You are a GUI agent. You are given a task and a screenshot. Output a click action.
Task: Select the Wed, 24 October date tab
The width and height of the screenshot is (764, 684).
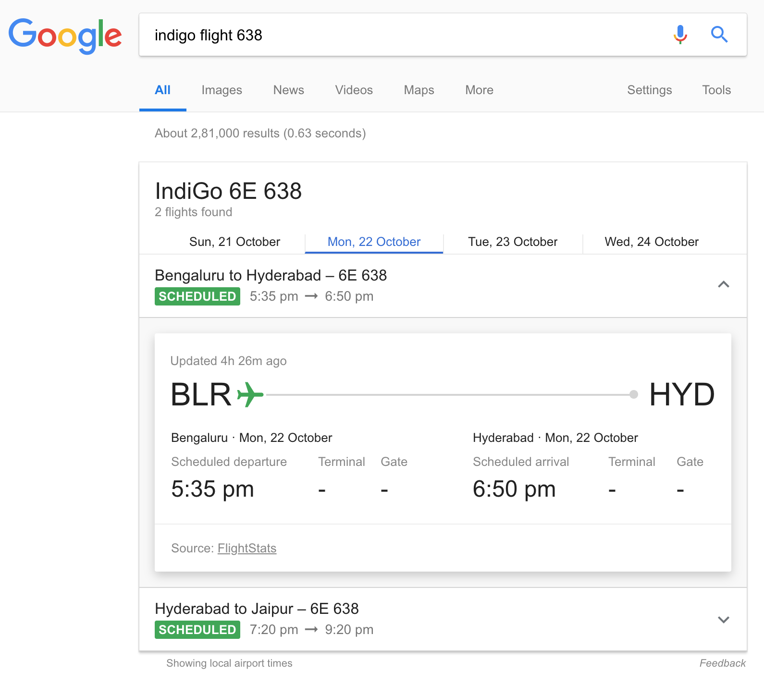652,242
